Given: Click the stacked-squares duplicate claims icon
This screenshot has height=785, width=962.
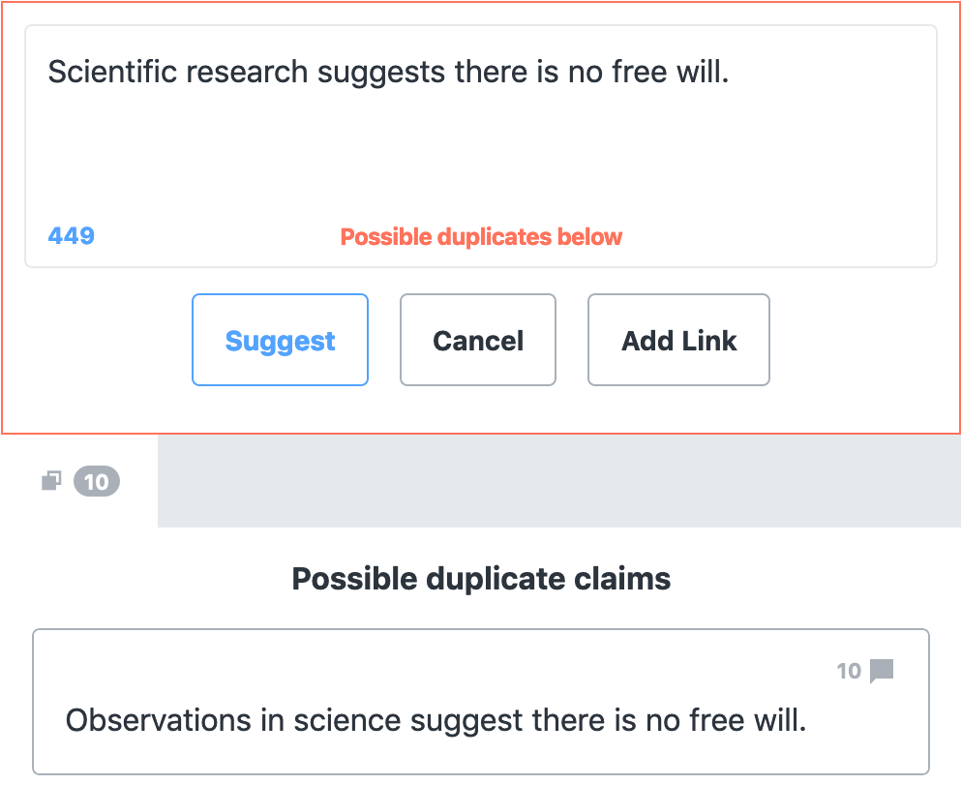Looking at the screenshot, I should [51, 480].
